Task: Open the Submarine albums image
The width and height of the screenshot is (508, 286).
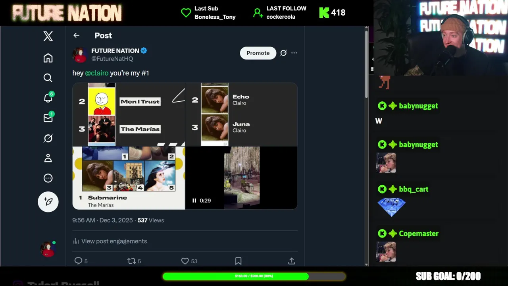Action: 129,178
